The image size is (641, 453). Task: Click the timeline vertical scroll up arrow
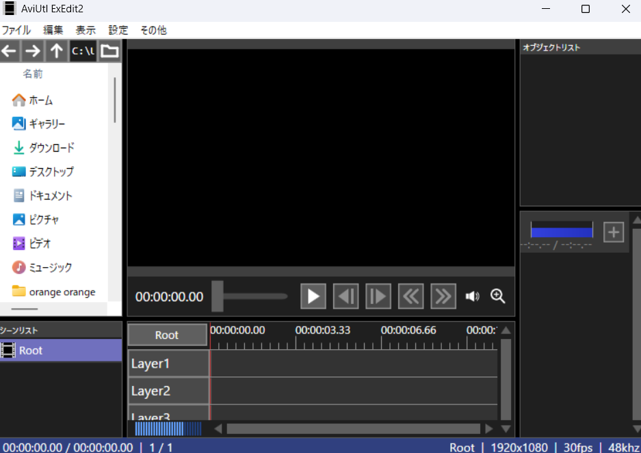click(506, 330)
